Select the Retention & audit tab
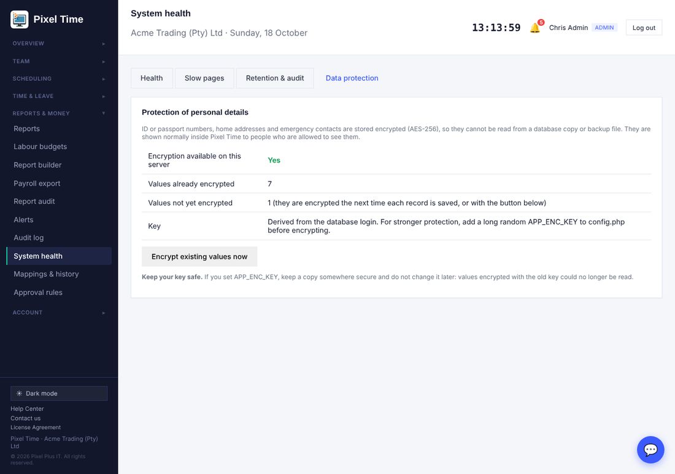The height and width of the screenshot is (474, 675). [x=275, y=78]
